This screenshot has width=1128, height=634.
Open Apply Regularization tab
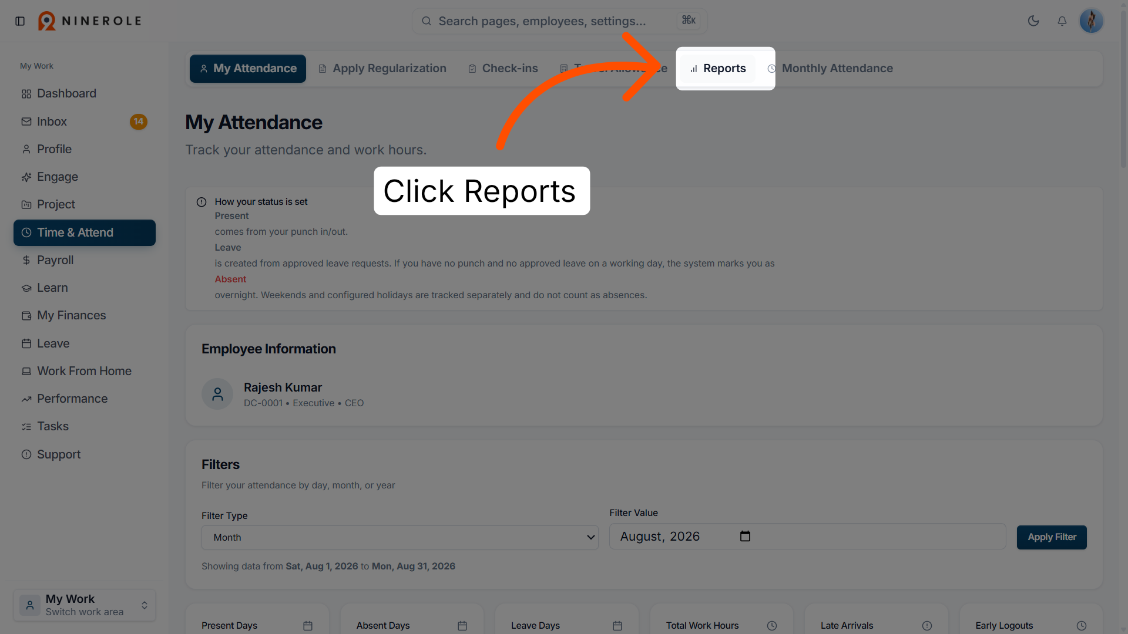(382, 69)
